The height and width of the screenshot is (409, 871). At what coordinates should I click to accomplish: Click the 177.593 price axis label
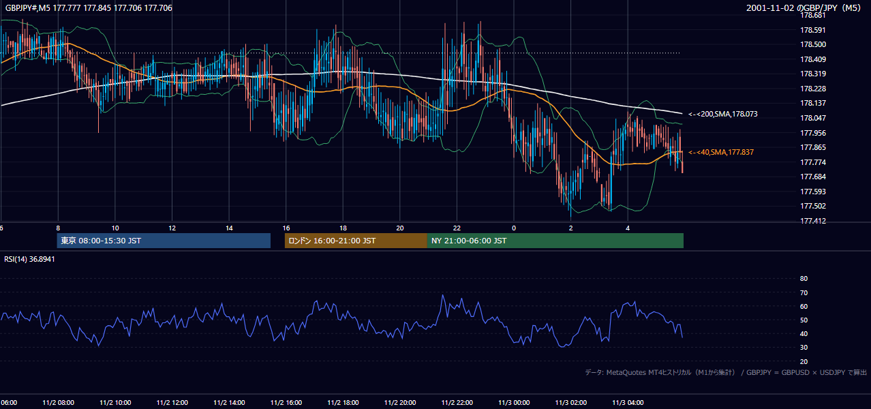[812, 192]
